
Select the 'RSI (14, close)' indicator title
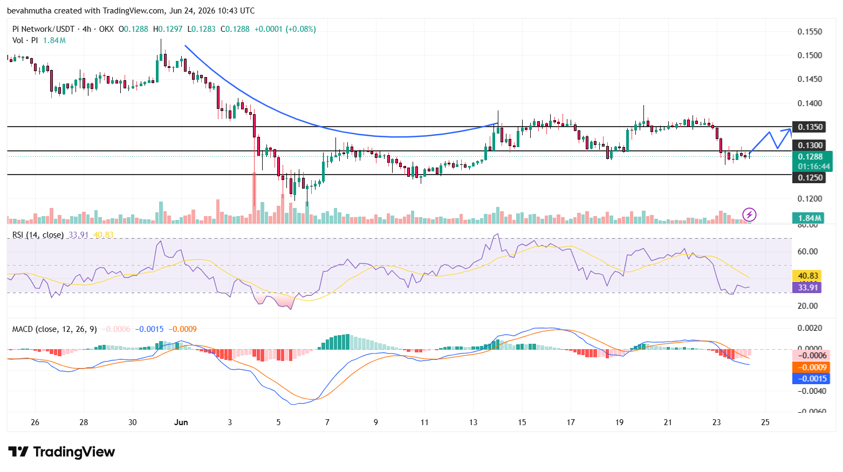coord(38,235)
